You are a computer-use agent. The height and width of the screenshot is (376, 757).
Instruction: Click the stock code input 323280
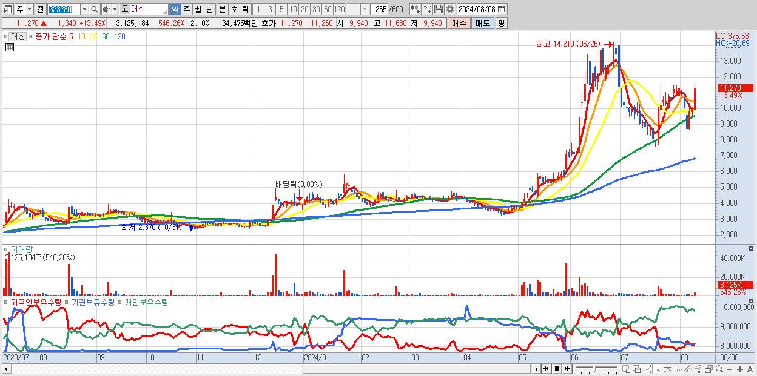(63, 9)
